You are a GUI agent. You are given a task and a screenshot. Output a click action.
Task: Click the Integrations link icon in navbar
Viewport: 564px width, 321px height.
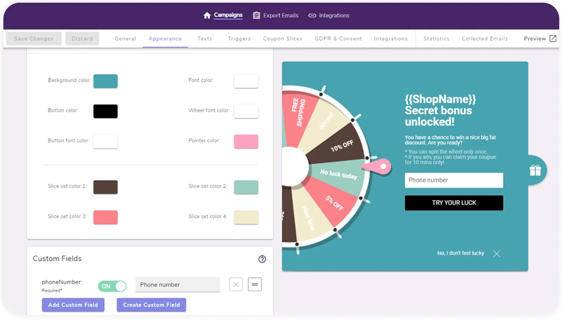pyautogui.click(x=311, y=15)
